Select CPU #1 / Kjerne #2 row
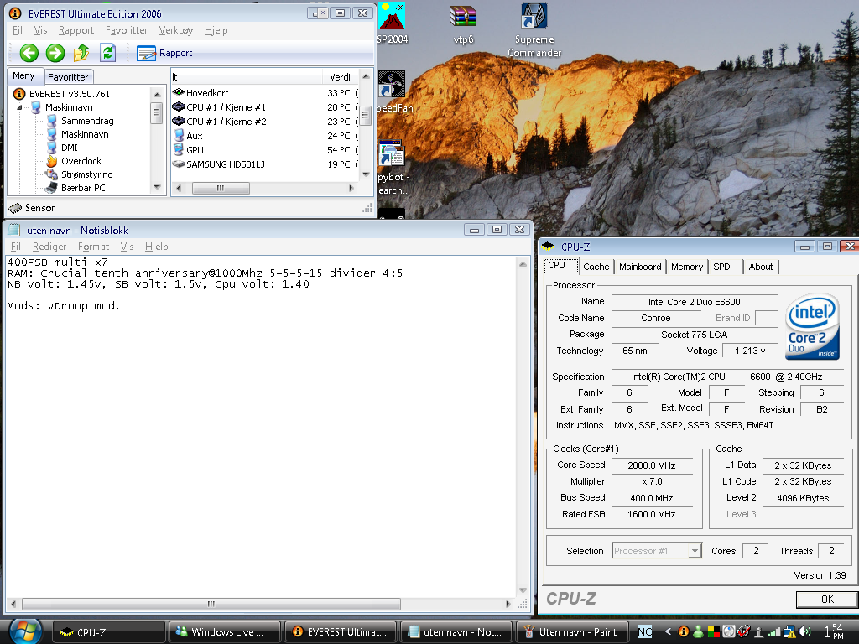This screenshot has width=859, height=644. point(266,122)
